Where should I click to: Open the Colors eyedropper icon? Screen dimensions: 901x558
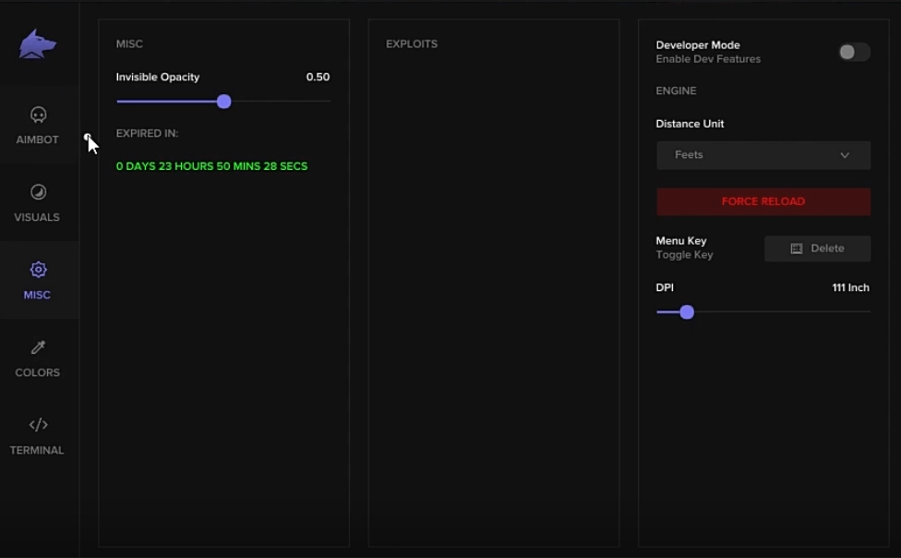tap(39, 346)
